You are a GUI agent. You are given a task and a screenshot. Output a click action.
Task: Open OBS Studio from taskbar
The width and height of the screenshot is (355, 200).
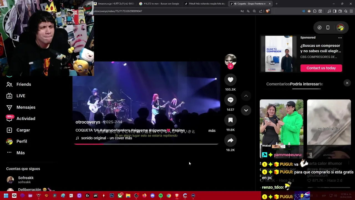point(136,196)
